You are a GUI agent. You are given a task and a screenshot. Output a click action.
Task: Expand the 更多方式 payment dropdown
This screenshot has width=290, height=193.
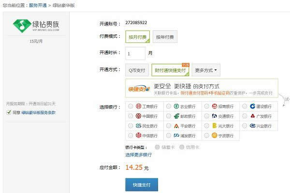tap(206, 70)
